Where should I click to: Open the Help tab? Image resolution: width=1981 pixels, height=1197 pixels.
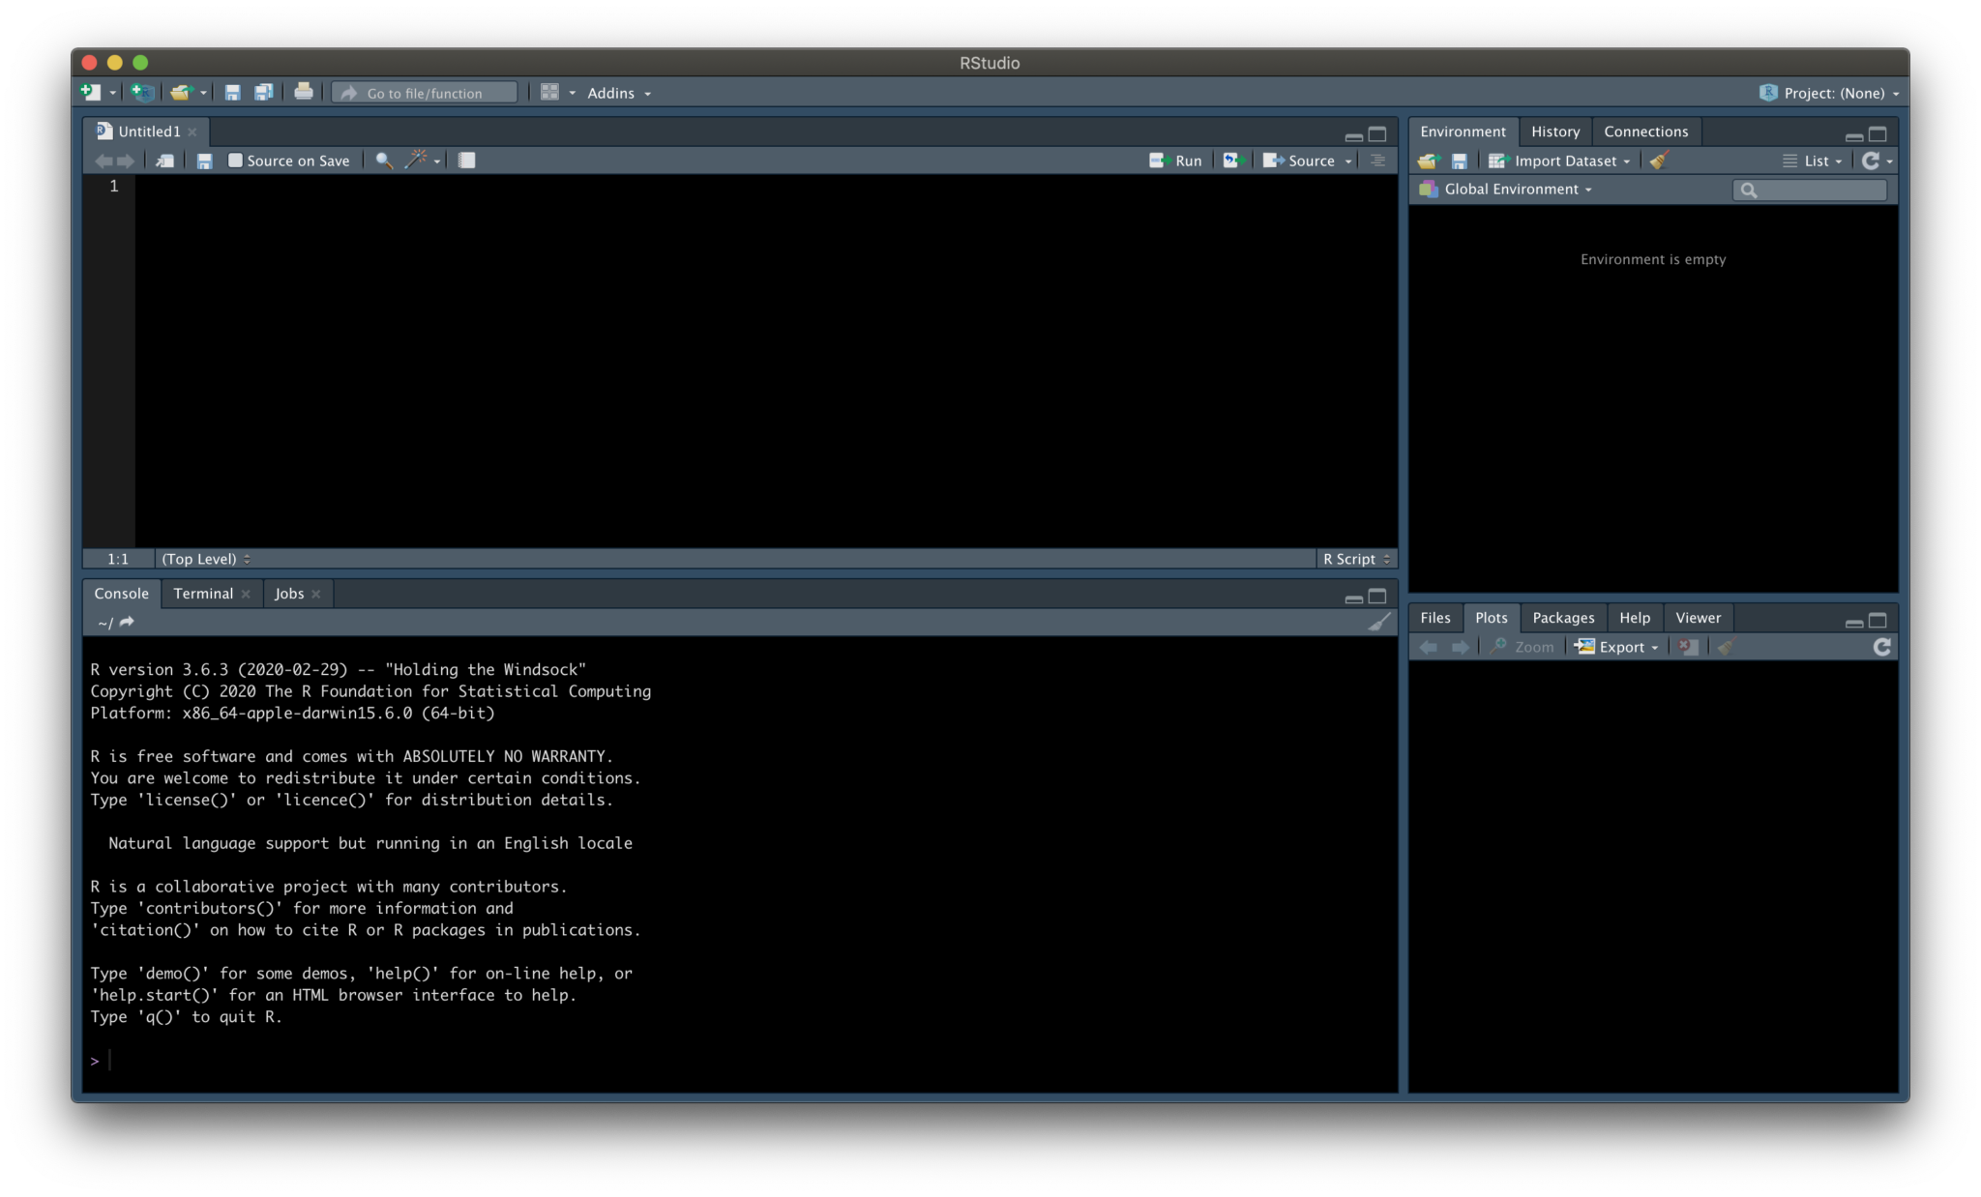[1635, 618]
